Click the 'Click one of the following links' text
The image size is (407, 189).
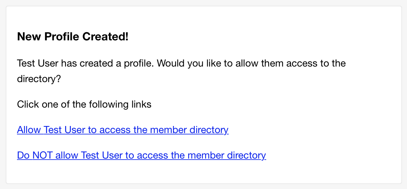[84, 104]
